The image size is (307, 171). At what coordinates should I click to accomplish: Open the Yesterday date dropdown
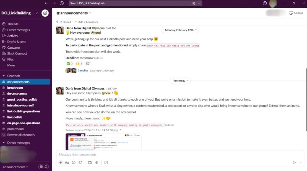coord(180,81)
